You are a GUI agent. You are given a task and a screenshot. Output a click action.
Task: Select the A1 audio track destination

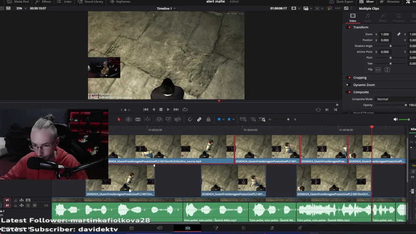coord(7,205)
